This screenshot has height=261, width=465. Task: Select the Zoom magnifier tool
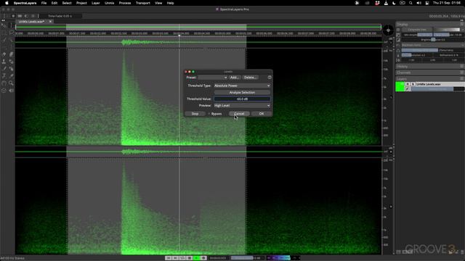click(11, 83)
